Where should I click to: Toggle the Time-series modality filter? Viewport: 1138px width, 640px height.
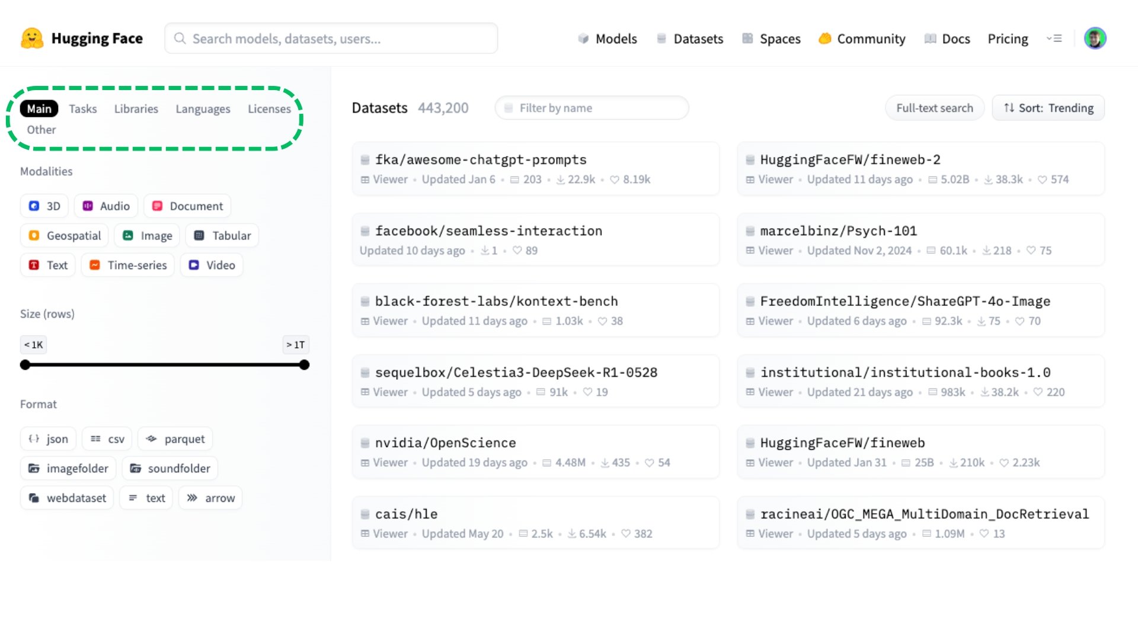[x=128, y=265]
